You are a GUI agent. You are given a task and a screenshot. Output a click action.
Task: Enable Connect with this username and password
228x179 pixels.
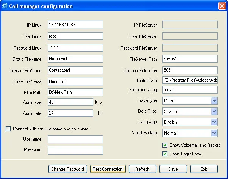point(8,129)
